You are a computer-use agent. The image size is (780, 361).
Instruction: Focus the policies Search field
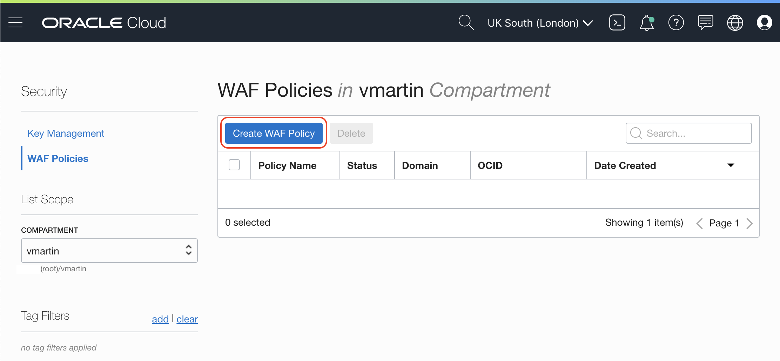point(688,133)
